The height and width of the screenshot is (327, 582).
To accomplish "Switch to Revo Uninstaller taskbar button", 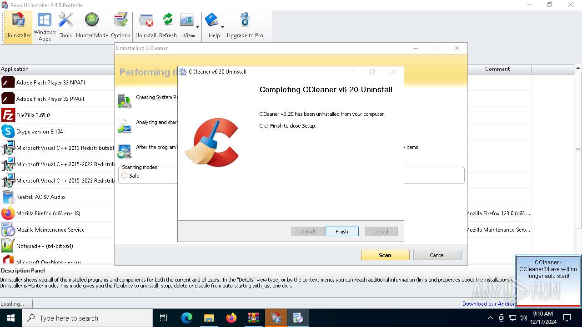I will [276, 318].
